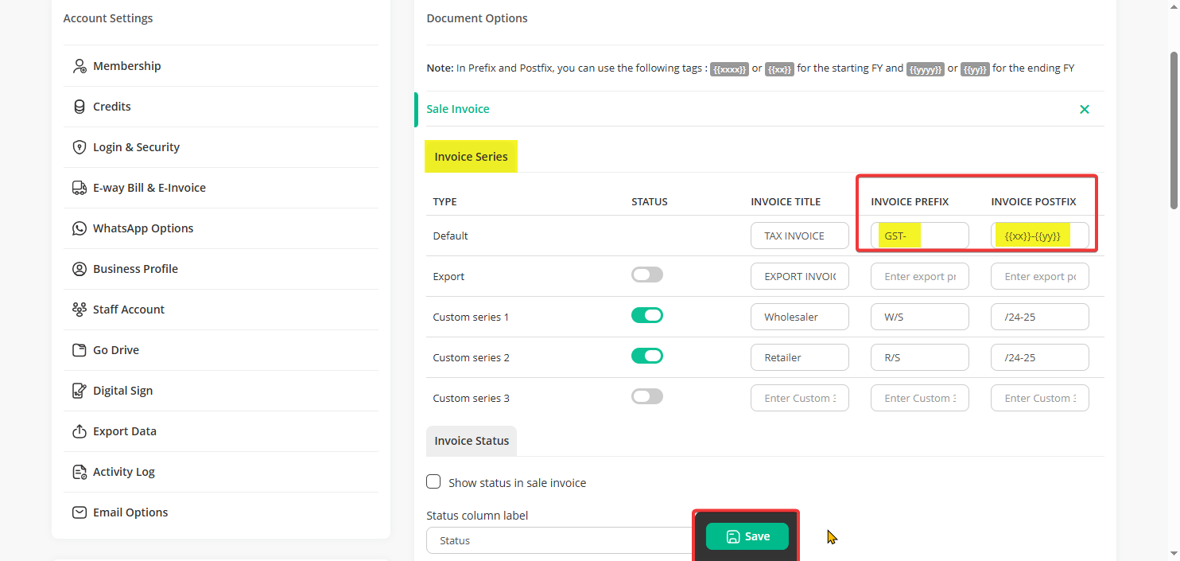
Task: Open Digital Sign settings
Action: (221, 391)
